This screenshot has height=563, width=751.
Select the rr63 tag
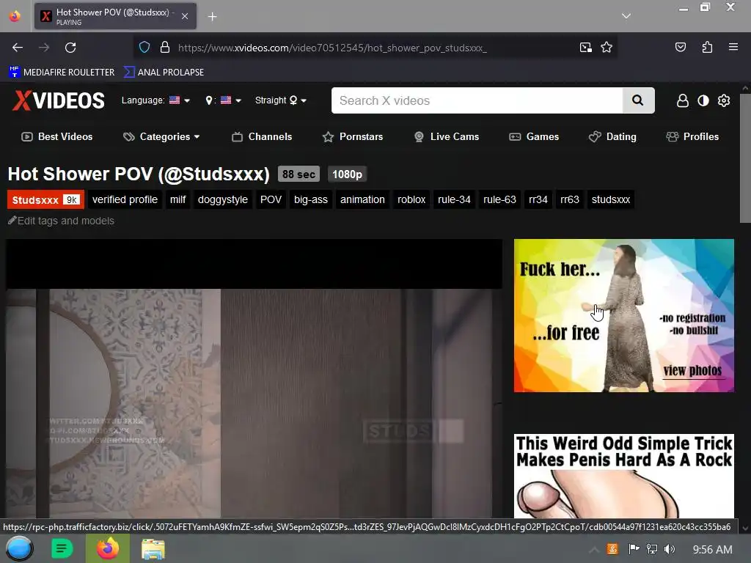pyautogui.click(x=569, y=199)
